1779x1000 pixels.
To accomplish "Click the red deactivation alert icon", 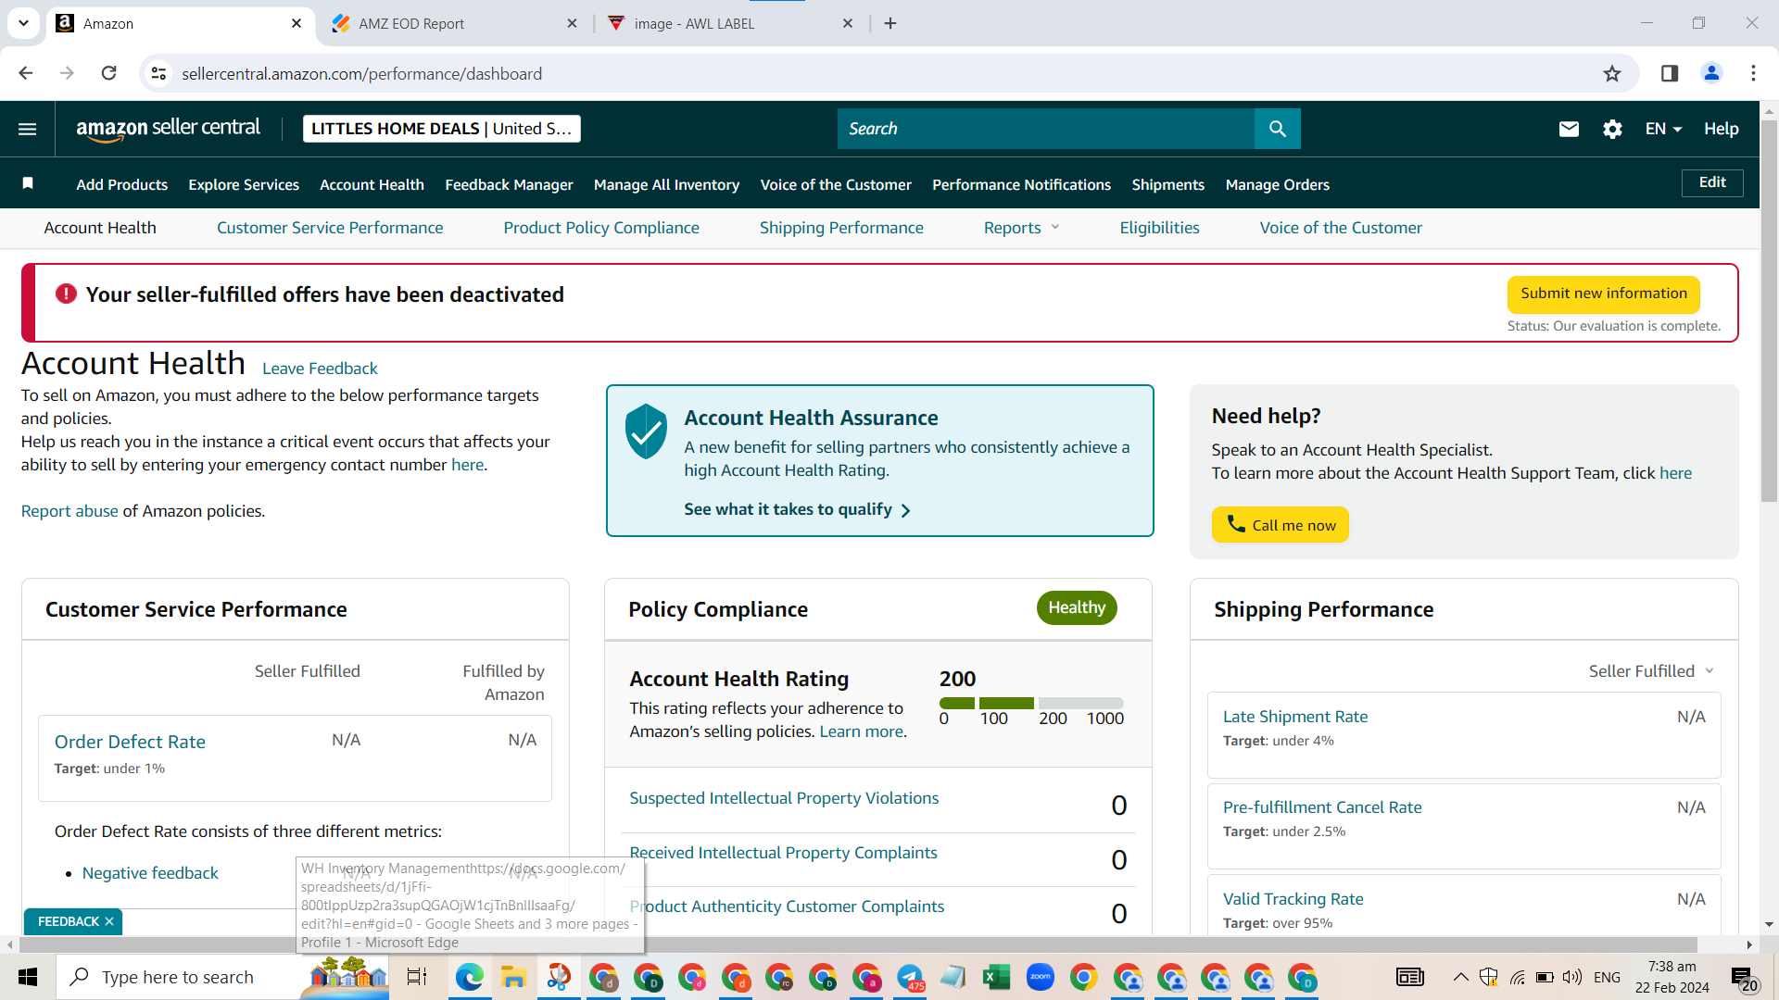I will pyautogui.click(x=66, y=294).
